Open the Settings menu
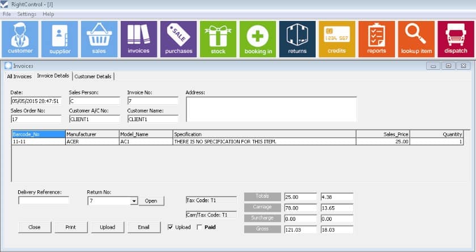Viewport: 476px width, 252px height. coord(27,14)
